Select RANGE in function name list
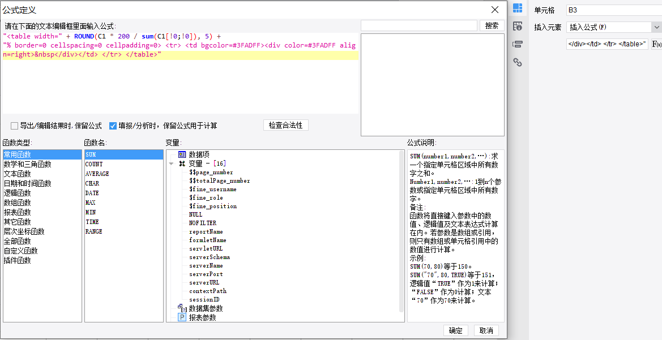 pos(124,231)
